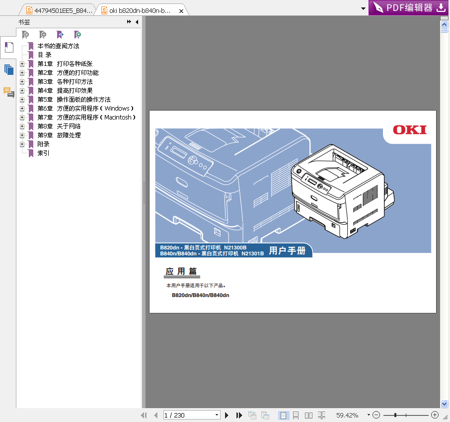Viewport: 450px width, 422px height.
Task: Select bookmark 附录
Action: click(43, 144)
